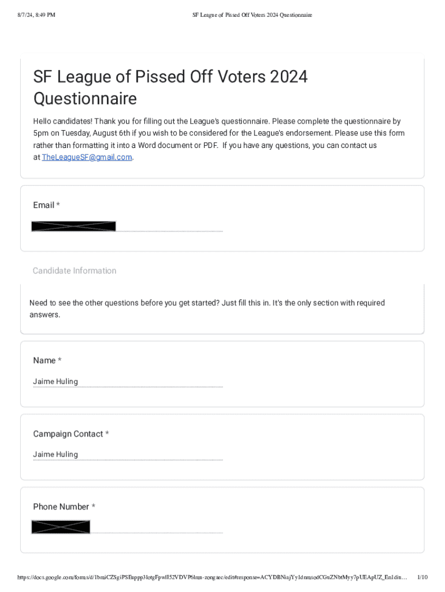Click the large form title heading

170,87
